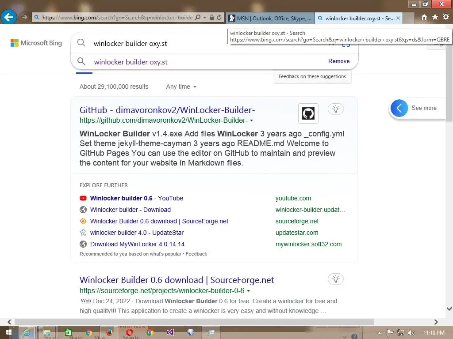Show hidden tray icons arrow
Viewport: 453px width, 339px height.
click(x=379, y=333)
